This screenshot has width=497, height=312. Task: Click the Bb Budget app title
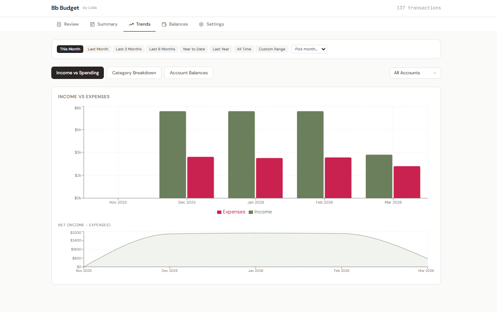(x=65, y=8)
